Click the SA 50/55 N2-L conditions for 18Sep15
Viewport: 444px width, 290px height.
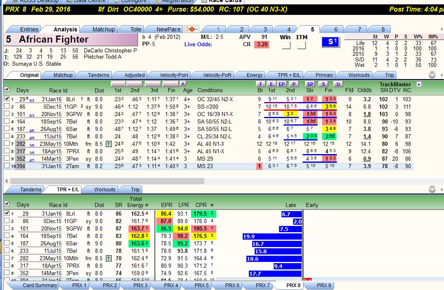coord(215,121)
